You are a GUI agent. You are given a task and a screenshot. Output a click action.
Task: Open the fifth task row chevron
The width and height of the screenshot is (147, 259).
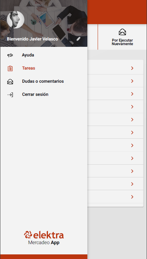(x=132, y=120)
